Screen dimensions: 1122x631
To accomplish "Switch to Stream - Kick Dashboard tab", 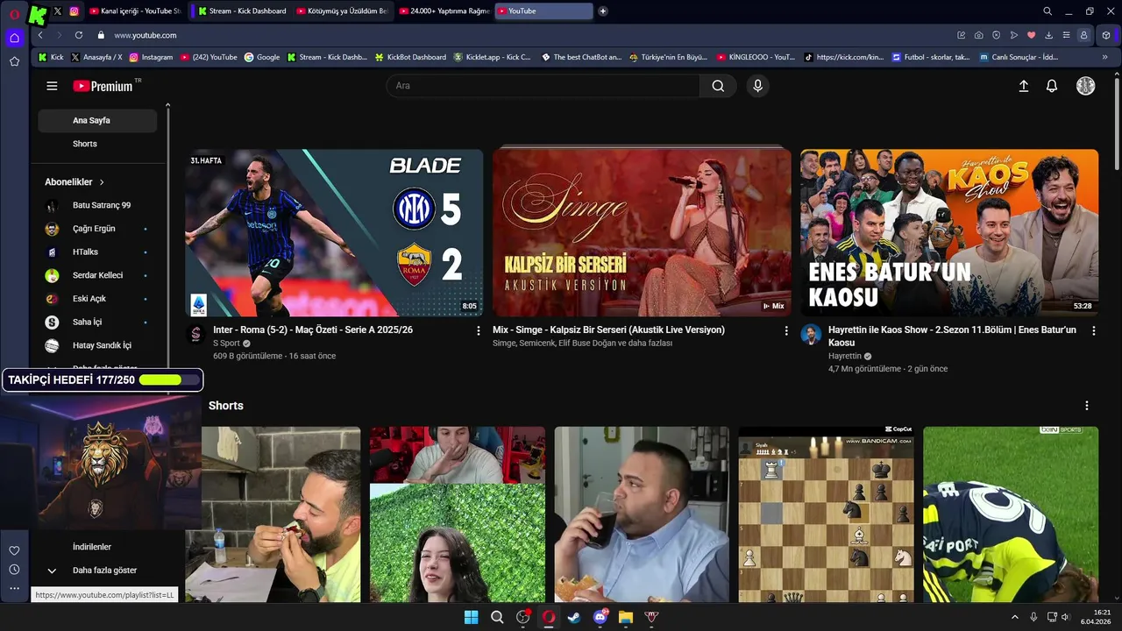I will point(242,11).
